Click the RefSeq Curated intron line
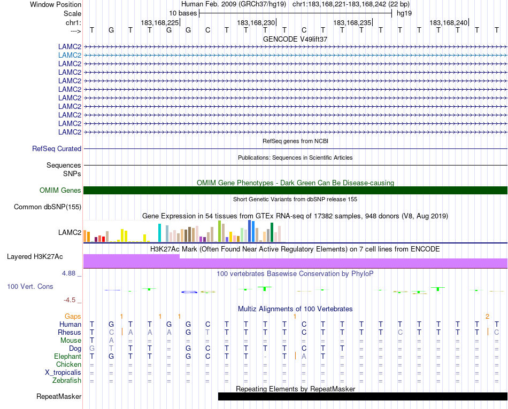508x409 pixels. [295, 149]
